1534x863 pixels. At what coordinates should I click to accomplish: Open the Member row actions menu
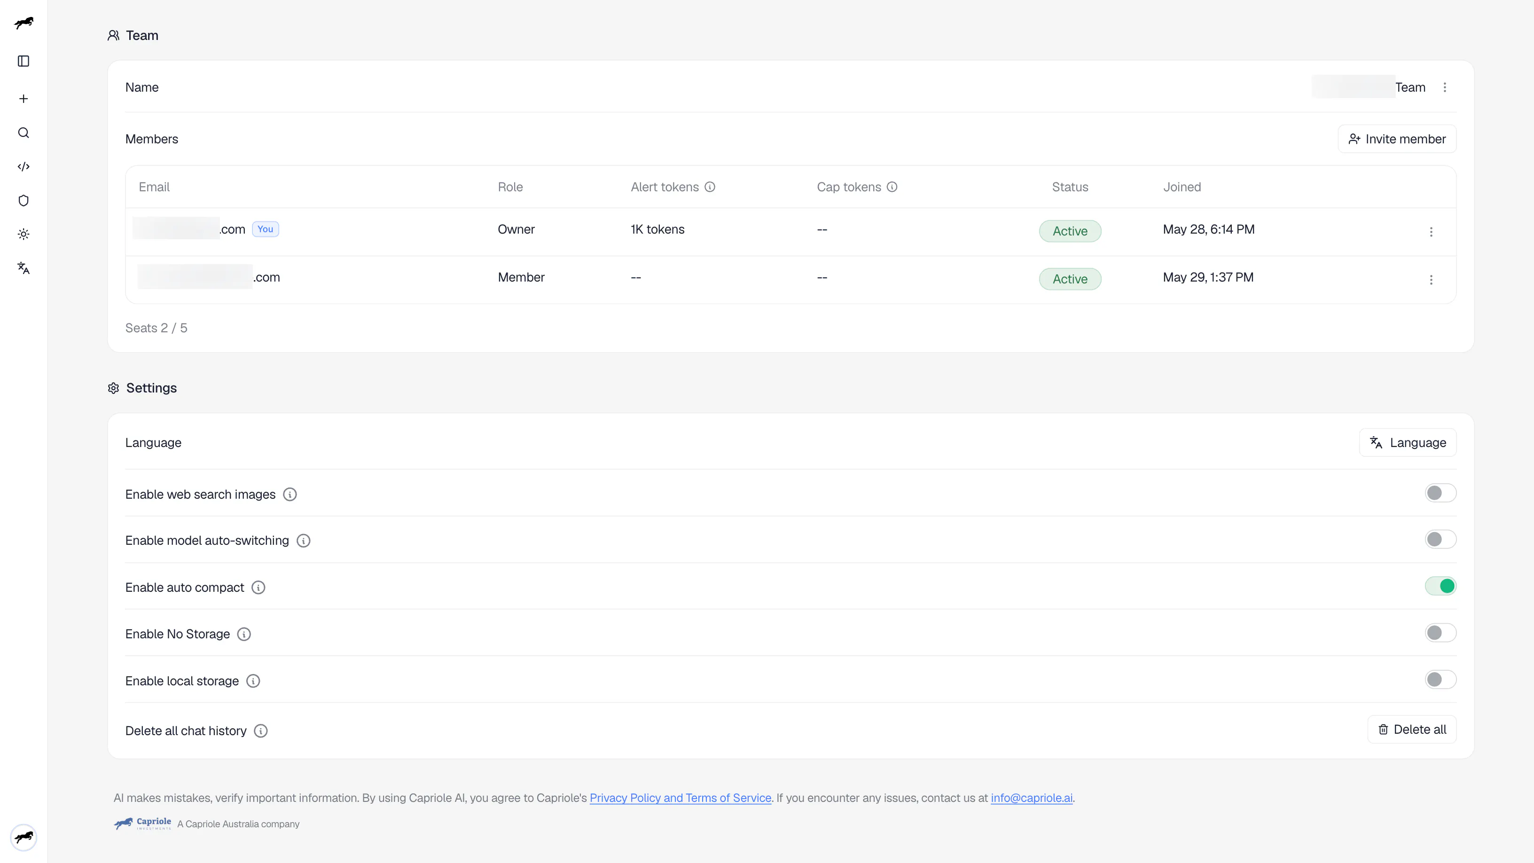(x=1432, y=280)
